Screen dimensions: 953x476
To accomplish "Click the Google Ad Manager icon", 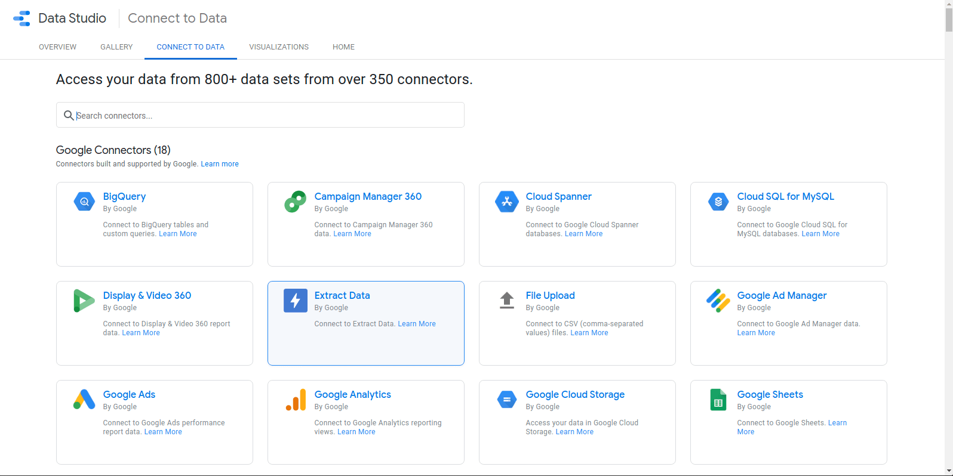I will (718, 301).
